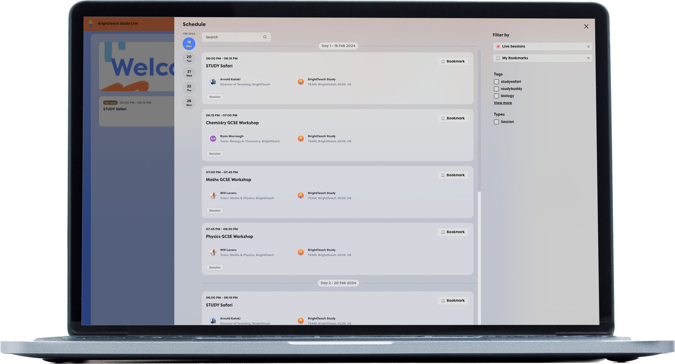Click the red Live Sessions dot icon

tap(498, 46)
